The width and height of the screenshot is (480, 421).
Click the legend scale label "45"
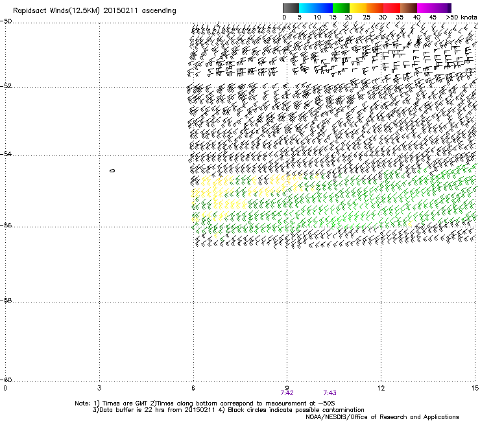[x=433, y=17]
